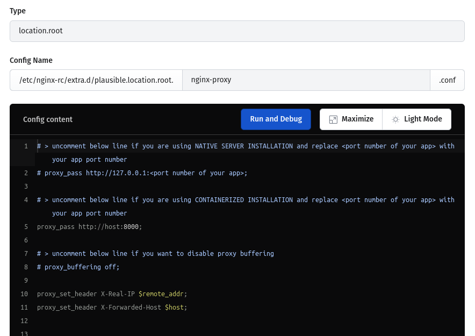Click line number 10 in gutter
Image resolution: width=475 pixels, height=336 pixels.
pos(24,294)
